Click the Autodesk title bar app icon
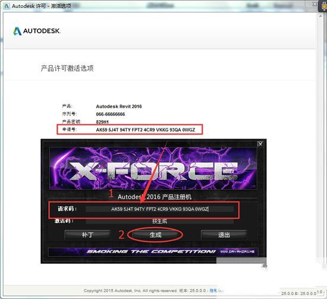327x299 pixels. point(7,6)
